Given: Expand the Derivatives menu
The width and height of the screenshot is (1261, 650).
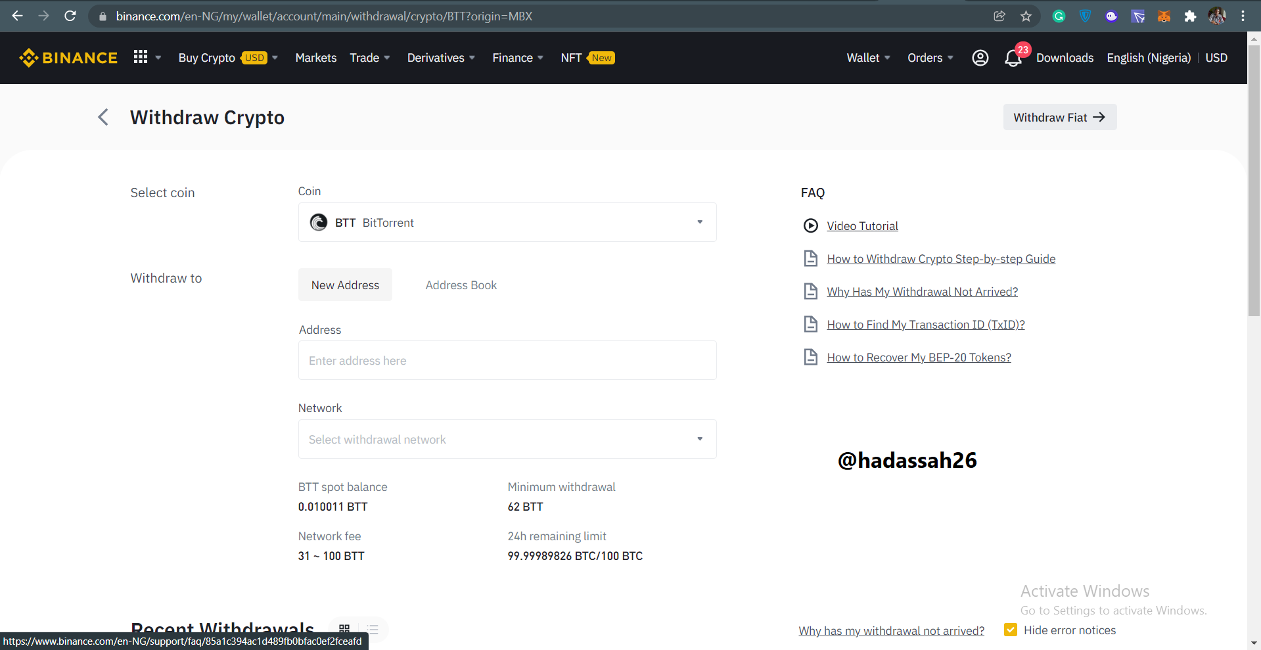Looking at the screenshot, I should [x=441, y=58].
